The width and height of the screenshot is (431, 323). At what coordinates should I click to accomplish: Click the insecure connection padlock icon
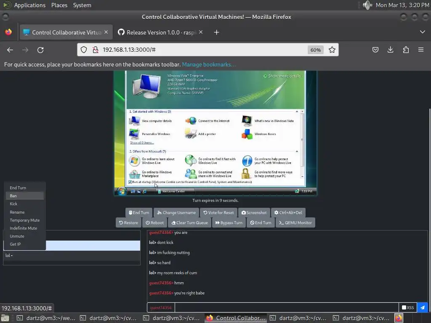pyautogui.click(x=96, y=50)
